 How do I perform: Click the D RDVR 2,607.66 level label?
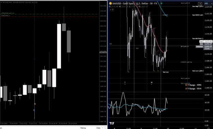[x=186, y=62]
